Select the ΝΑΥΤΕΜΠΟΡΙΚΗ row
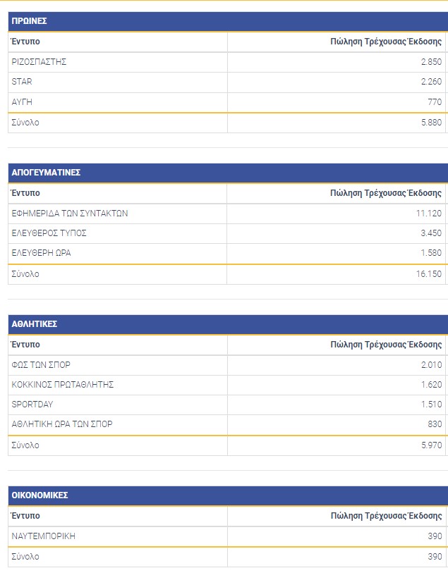Viewport: 448px width, 580px height. point(228,536)
